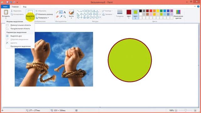The width and height of the screenshot is (201, 113).
Task: Choose the Oval shape in the shapes gallery
Action: tap(84, 11)
